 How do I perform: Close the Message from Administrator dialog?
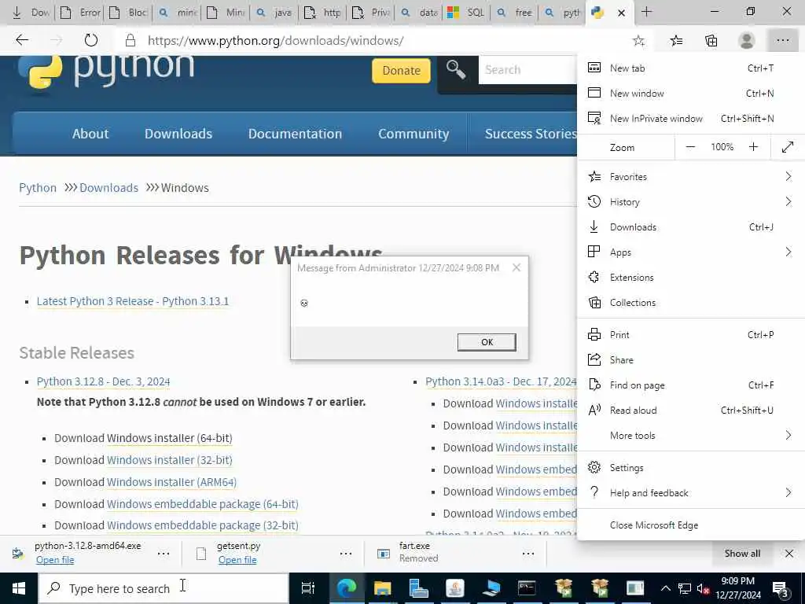point(516,267)
